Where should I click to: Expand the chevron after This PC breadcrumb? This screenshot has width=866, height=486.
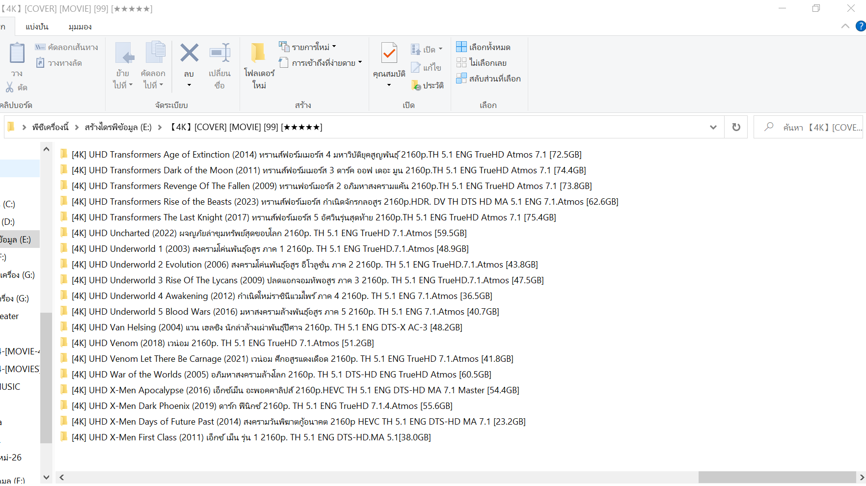click(x=77, y=127)
